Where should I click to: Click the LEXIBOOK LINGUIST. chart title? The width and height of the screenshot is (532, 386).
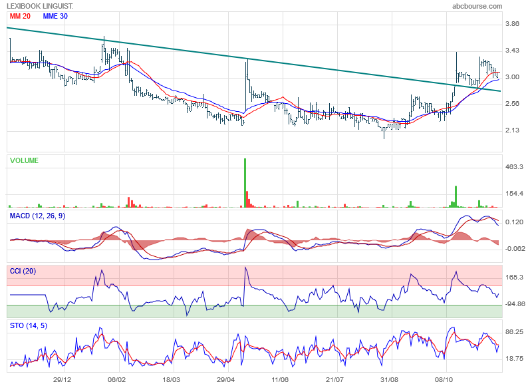pyautogui.click(x=40, y=6)
